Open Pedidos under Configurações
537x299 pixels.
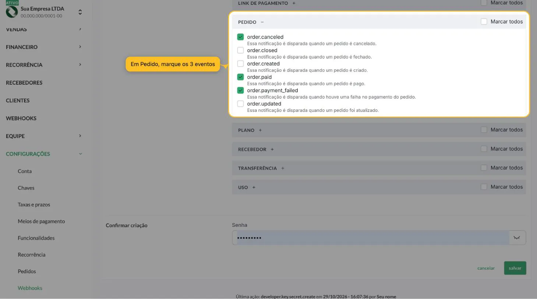pos(27,271)
